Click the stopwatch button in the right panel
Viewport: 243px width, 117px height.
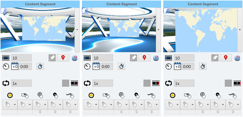coord(203,67)
